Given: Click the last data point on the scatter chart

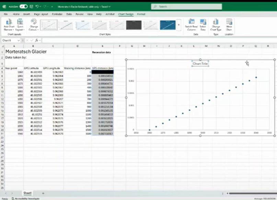Looking at the screenshot, I should click(256, 77).
